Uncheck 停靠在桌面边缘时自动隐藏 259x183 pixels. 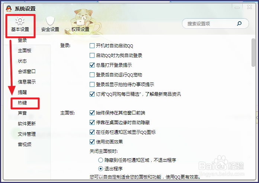click(x=92, y=123)
